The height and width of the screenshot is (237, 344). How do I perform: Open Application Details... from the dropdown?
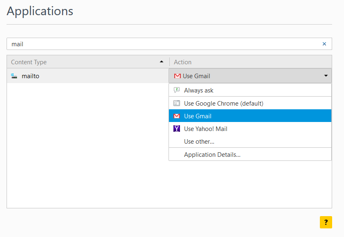[250, 154]
